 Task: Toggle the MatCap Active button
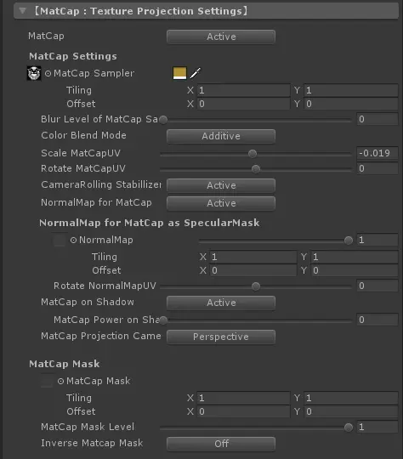pos(221,37)
